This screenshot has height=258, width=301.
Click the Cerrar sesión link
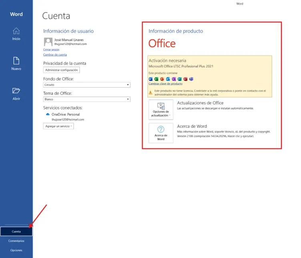(51, 50)
